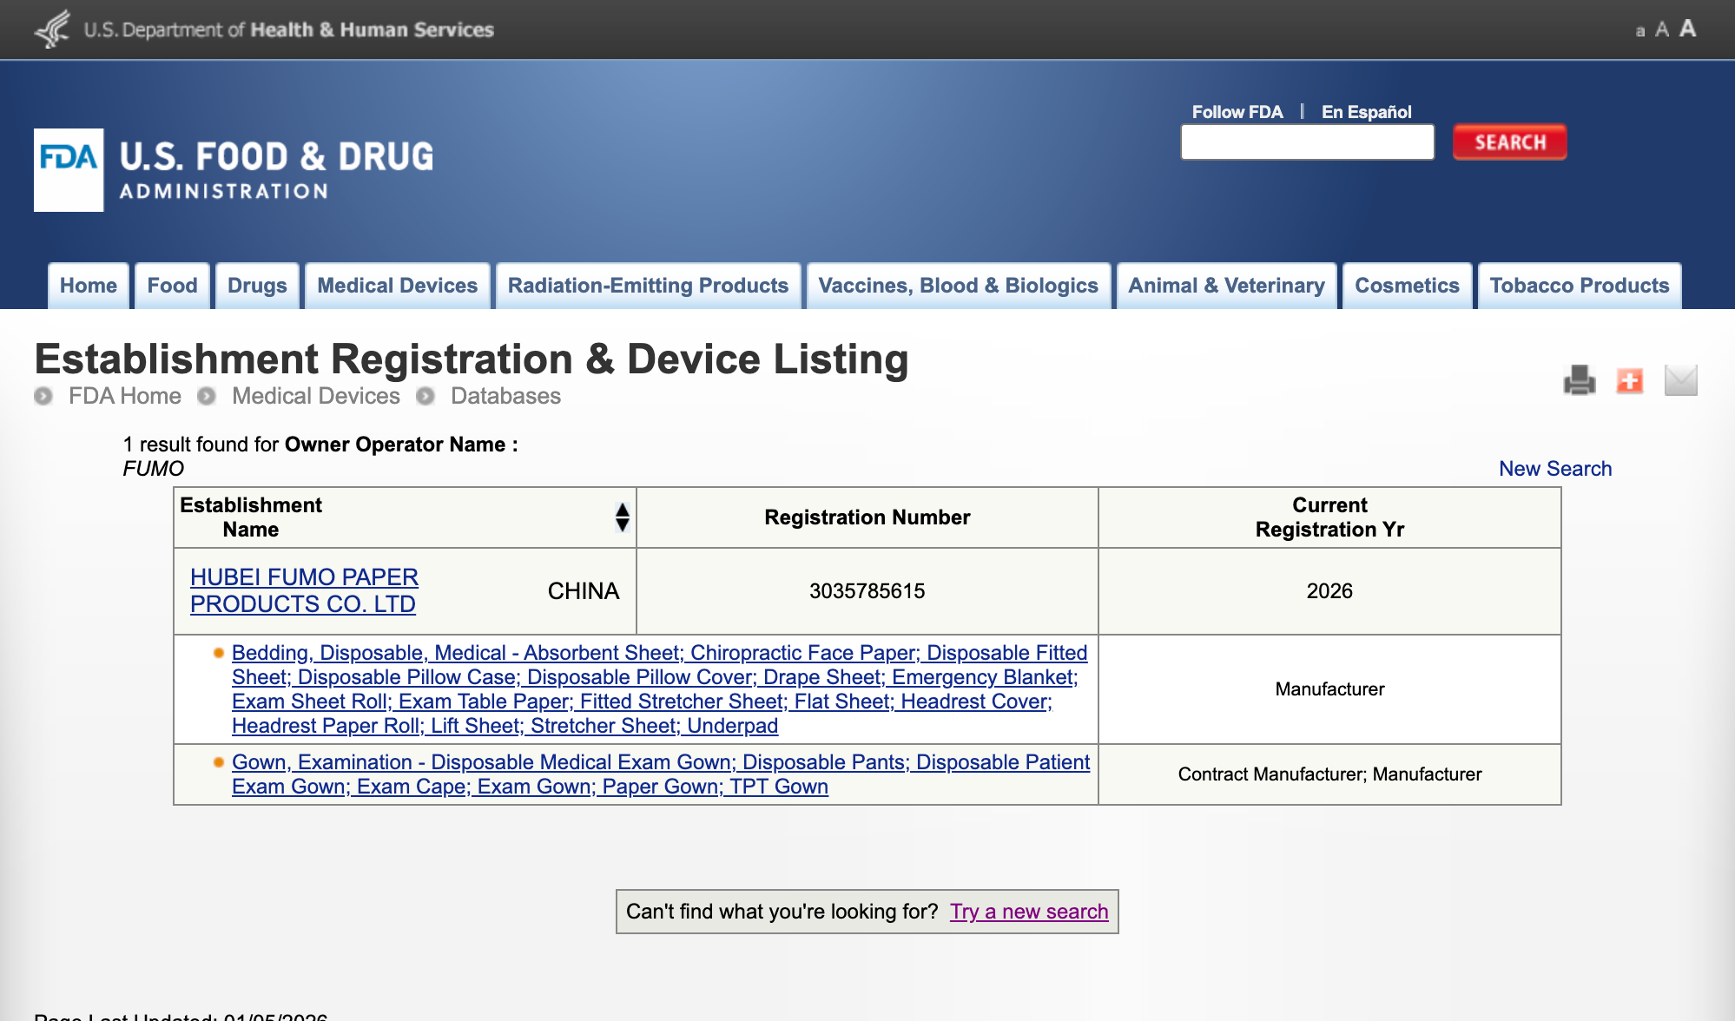This screenshot has width=1735, height=1021.
Task: Click 'Try a new search' link
Action: pos(1029,912)
